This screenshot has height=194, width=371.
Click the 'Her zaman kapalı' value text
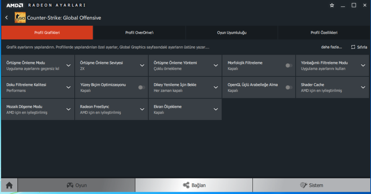168,91
